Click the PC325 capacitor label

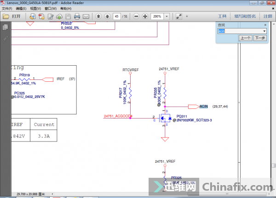click(19, 93)
